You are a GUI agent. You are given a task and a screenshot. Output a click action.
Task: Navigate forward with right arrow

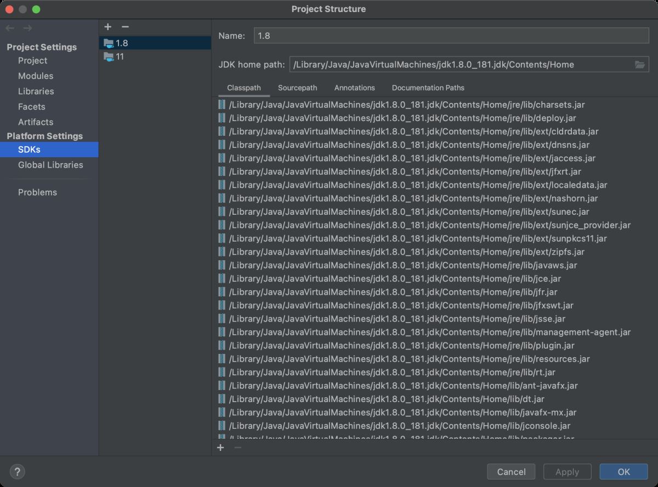coord(27,28)
